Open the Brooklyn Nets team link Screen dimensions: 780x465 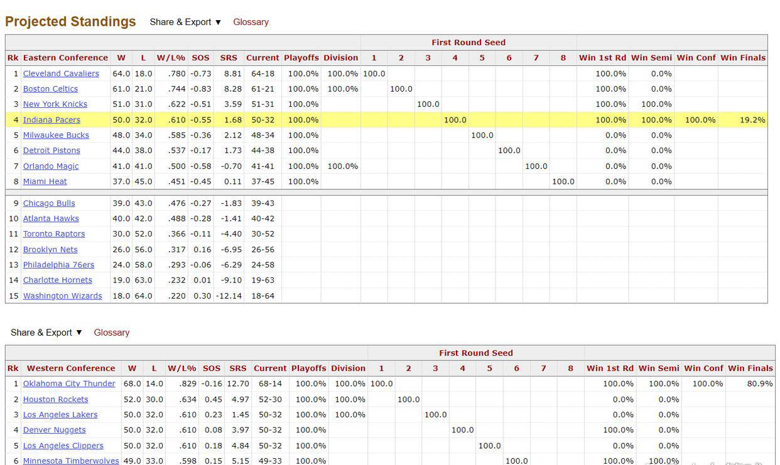pyautogui.click(x=50, y=249)
